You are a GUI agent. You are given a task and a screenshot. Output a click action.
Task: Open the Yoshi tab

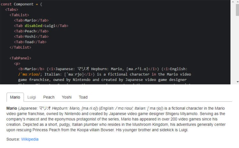point(67,97)
